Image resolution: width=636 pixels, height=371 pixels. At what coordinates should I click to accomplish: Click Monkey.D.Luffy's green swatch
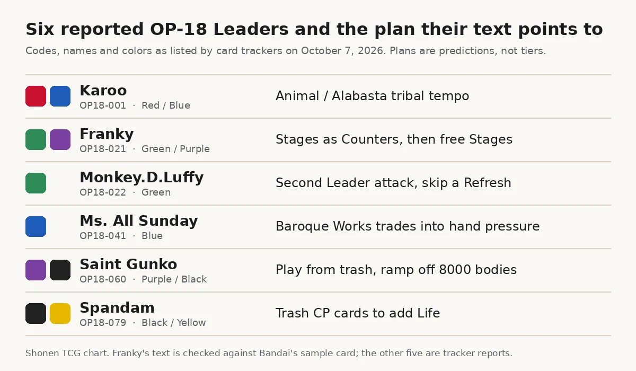click(36, 183)
